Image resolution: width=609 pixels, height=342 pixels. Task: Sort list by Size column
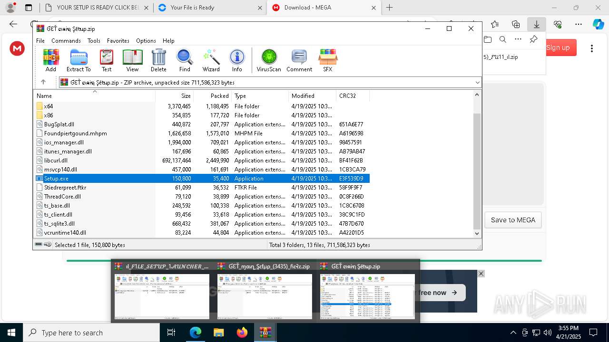175,96
